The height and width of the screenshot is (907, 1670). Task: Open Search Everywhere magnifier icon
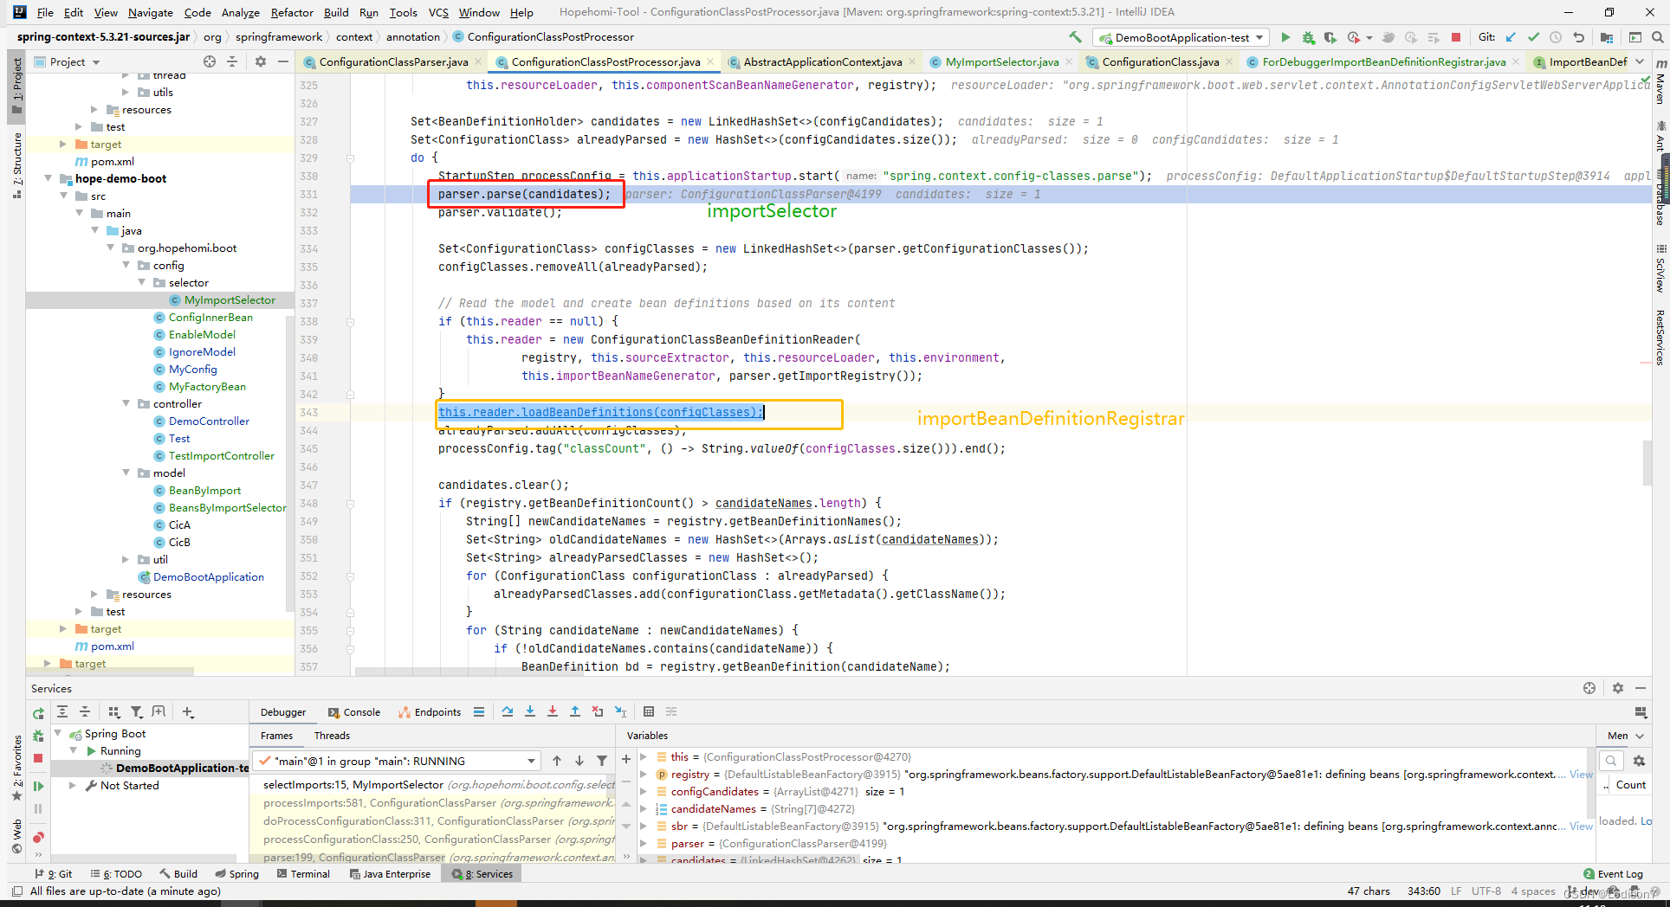point(1657,37)
